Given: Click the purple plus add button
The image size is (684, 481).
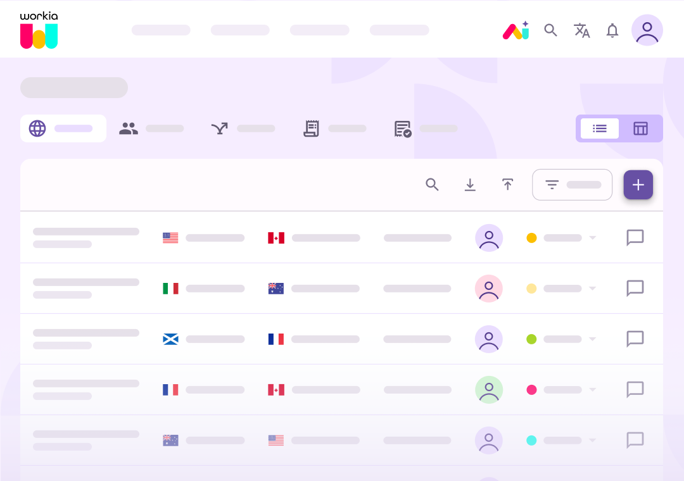Looking at the screenshot, I should (x=638, y=184).
